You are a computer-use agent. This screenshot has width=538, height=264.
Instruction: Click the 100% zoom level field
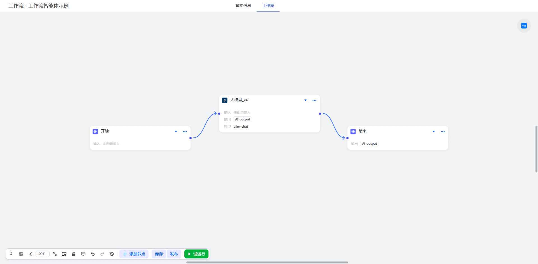[x=42, y=254]
